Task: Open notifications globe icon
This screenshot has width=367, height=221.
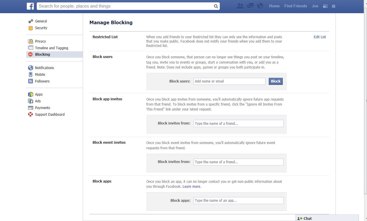Action: click(260, 6)
